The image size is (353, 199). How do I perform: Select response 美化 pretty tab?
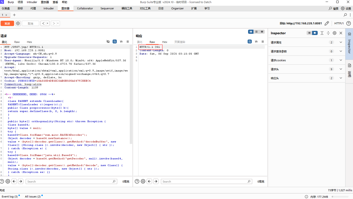pos(140,42)
